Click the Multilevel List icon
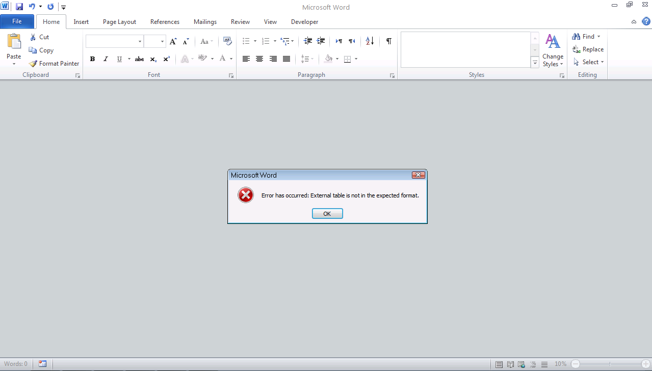Viewport: 652px width, 371px height. (285, 41)
